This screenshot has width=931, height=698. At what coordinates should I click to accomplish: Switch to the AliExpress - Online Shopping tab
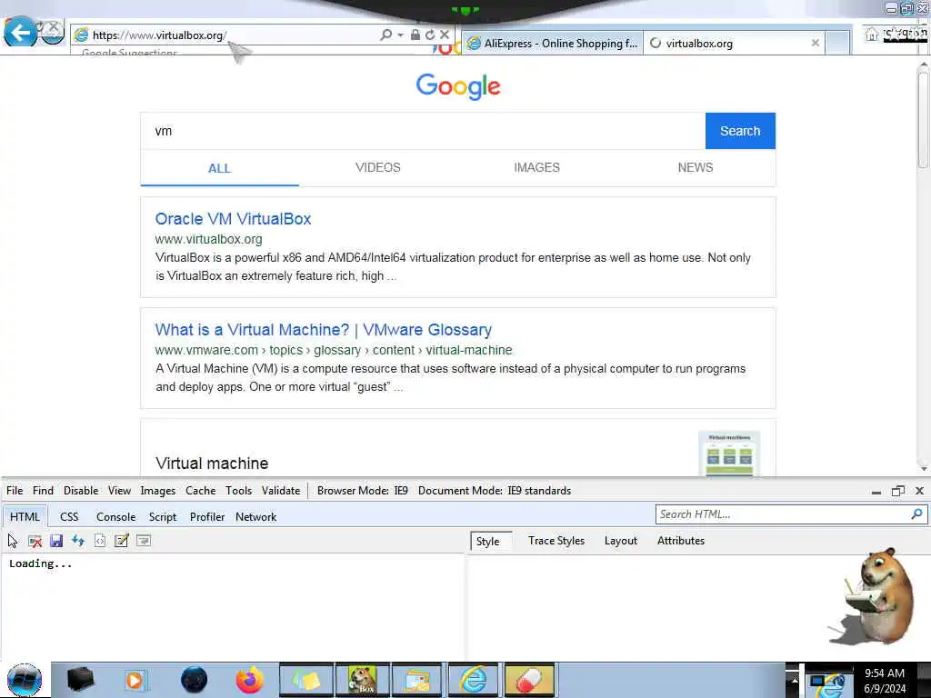pos(552,44)
